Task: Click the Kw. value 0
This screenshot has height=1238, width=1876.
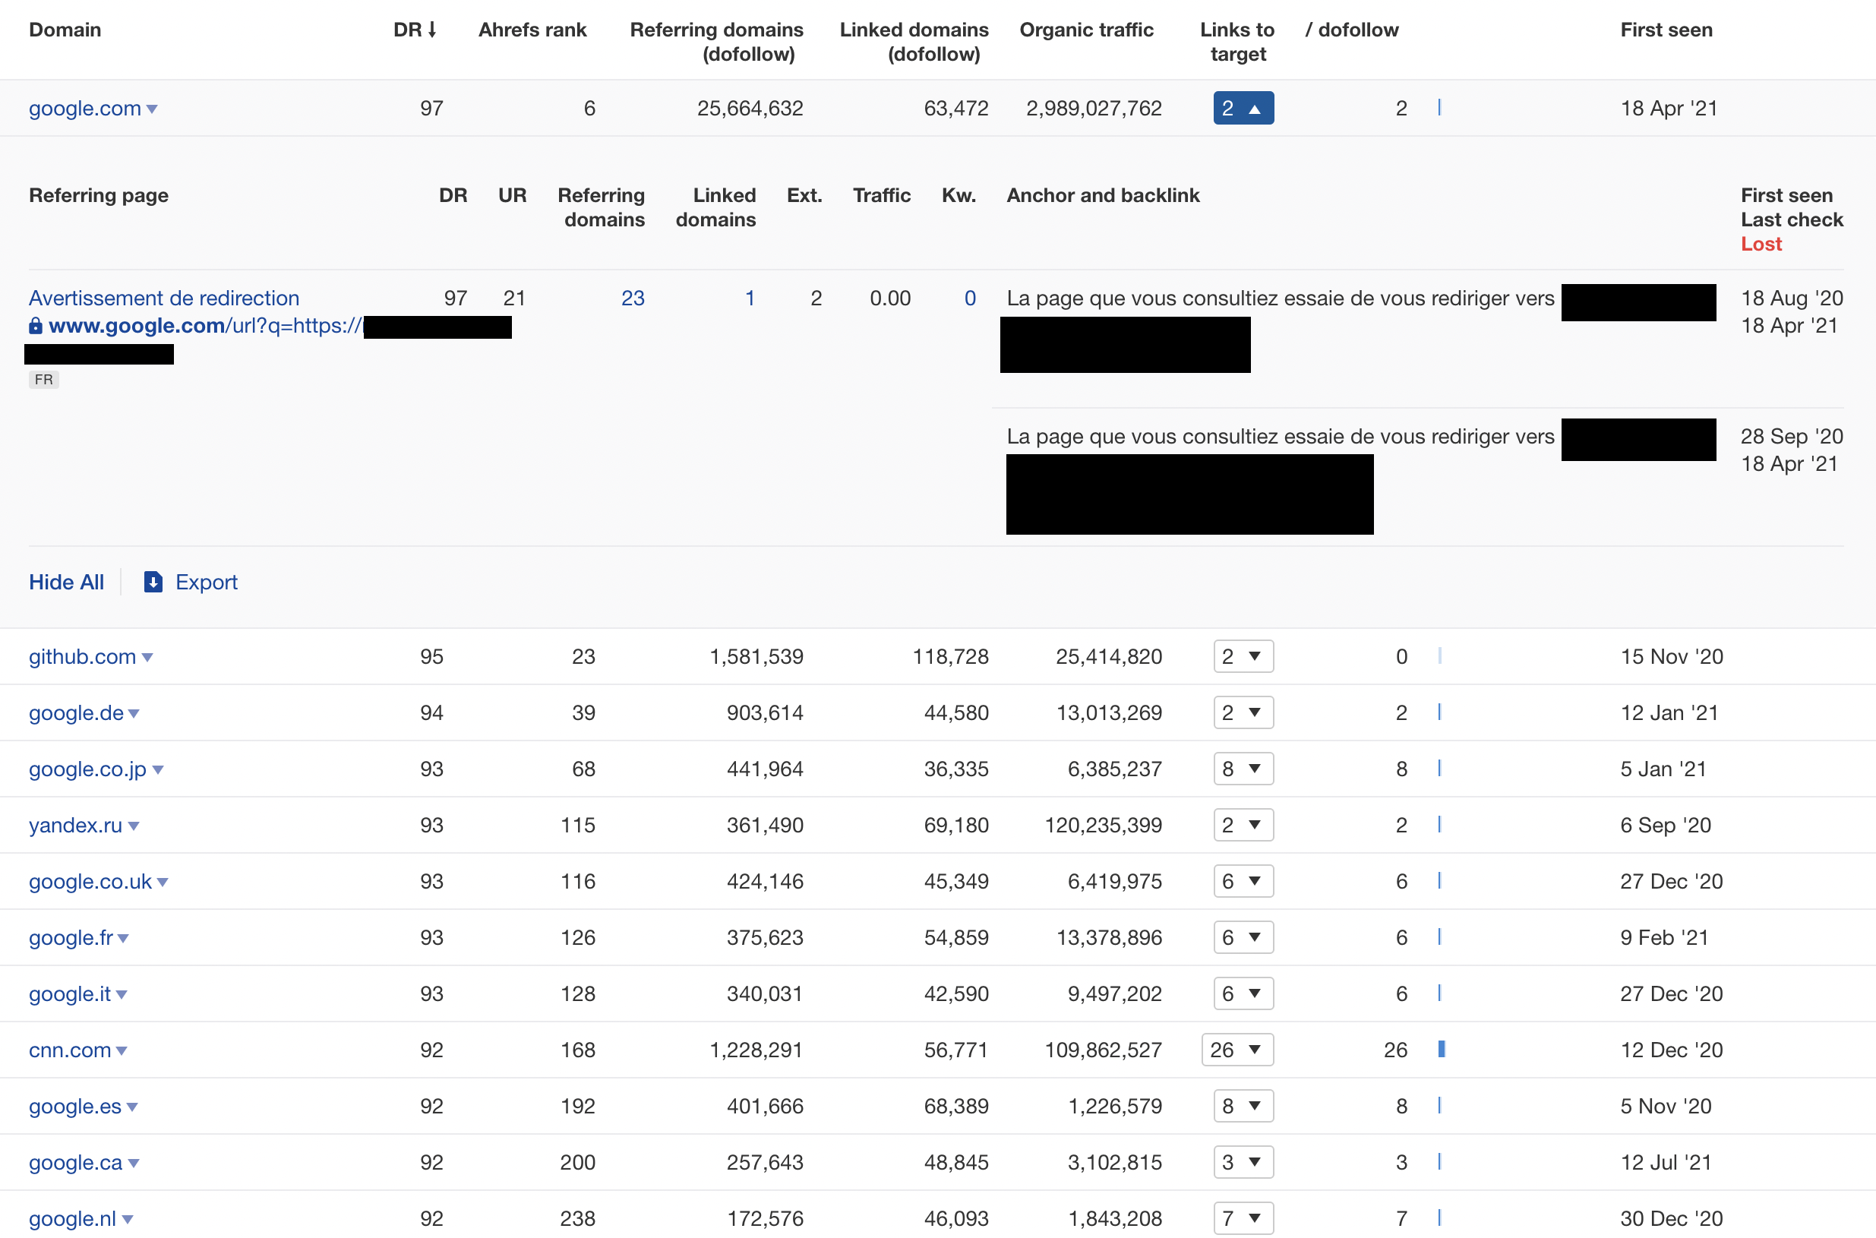Action: click(x=970, y=298)
